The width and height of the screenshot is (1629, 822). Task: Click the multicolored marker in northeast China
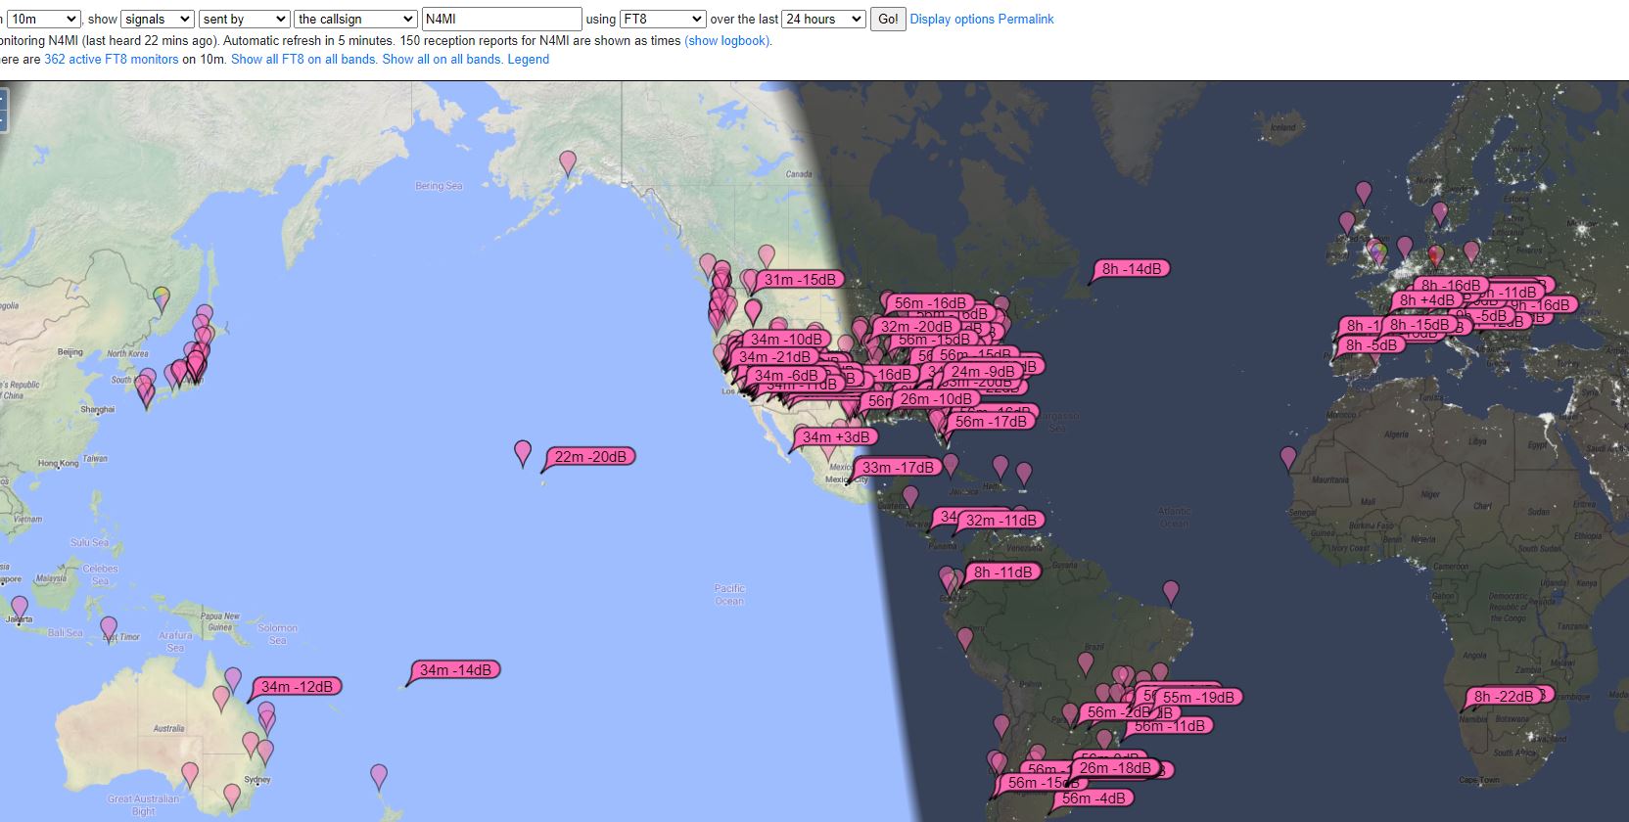coord(163,297)
